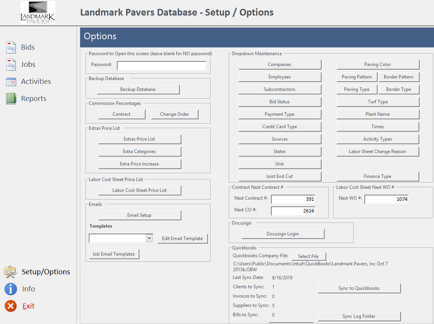Viewport: 434px width, 324px height.
Task: Click the Bids document icon
Action: [11, 47]
